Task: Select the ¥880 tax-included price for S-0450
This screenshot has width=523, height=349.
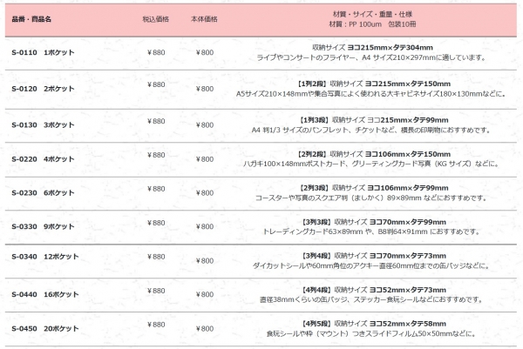Action: pyautogui.click(x=155, y=324)
